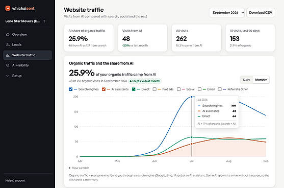Select the Monthly chart view
This screenshot has height=188, width=284.
[261, 80]
